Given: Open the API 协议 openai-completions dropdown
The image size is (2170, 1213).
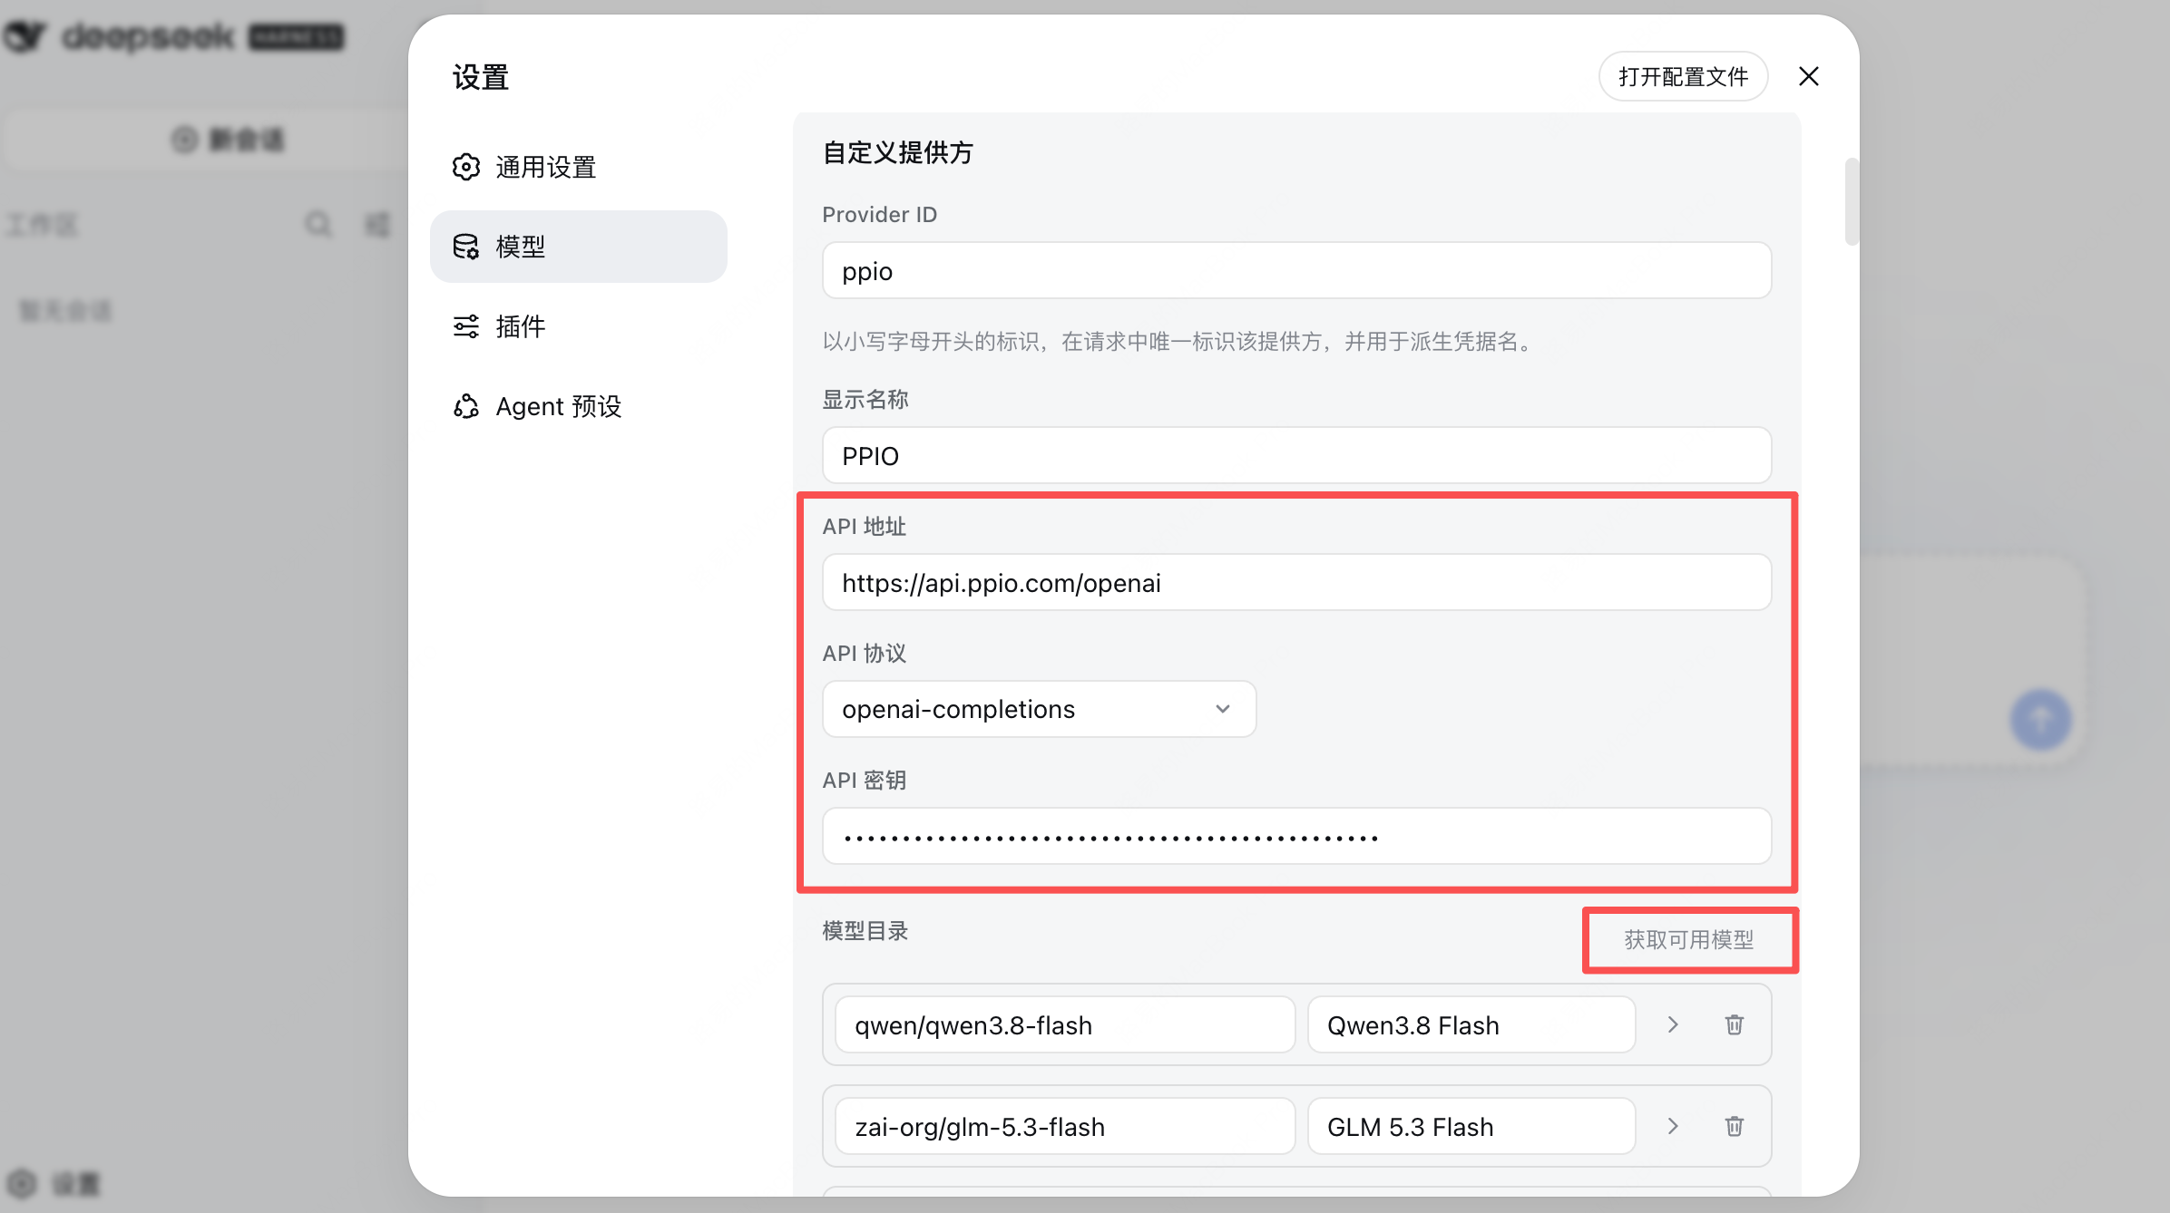Looking at the screenshot, I should 1039,709.
